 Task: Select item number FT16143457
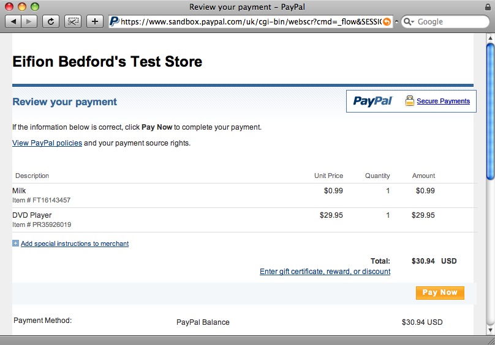42,200
